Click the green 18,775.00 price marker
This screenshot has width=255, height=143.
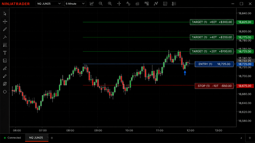click(245, 37)
